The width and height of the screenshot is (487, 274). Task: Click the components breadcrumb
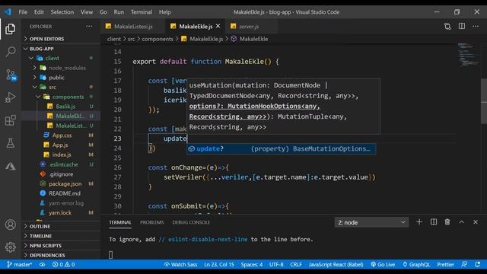(158, 39)
